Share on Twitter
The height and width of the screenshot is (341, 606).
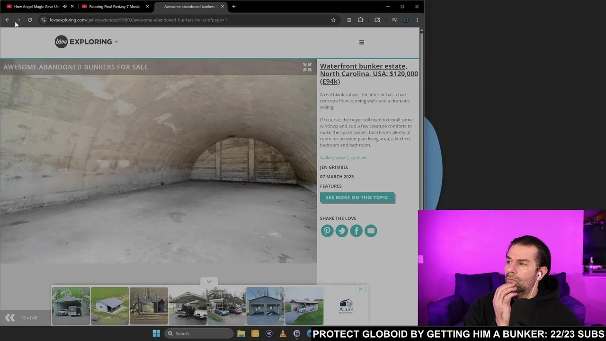click(x=342, y=231)
